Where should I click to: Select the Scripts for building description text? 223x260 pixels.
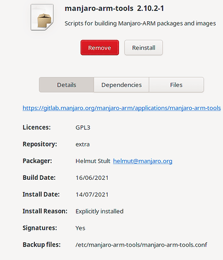tap(140, 23)
